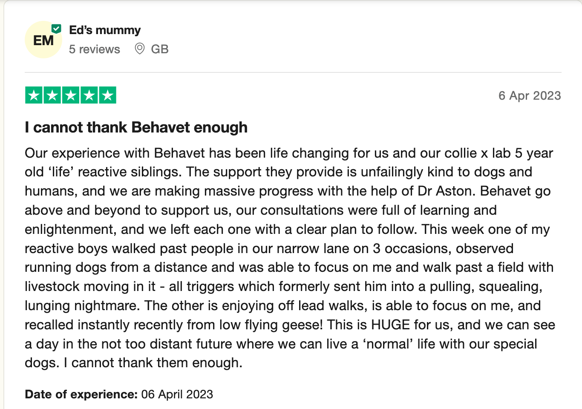Click the 6 Apr 2023 review date
The height and width of the screenshot is (409, 582).
[x=530, y=95]
